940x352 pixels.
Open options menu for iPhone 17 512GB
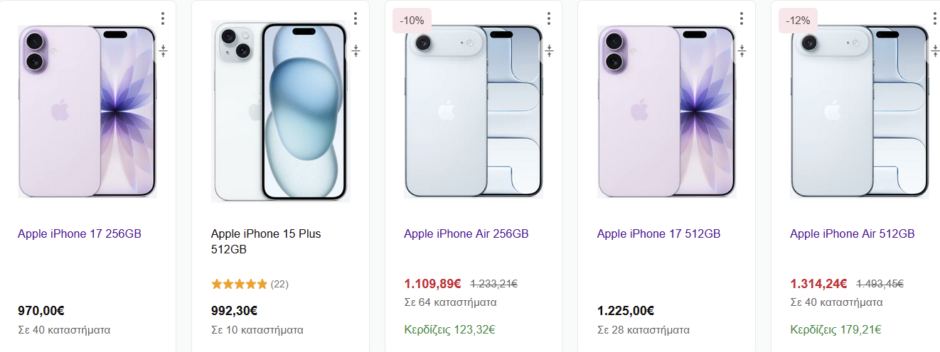(x=742, y=18)
